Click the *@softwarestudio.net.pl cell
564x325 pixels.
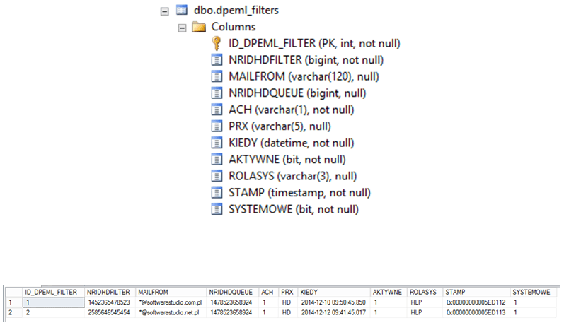click(x=171, y=312)
